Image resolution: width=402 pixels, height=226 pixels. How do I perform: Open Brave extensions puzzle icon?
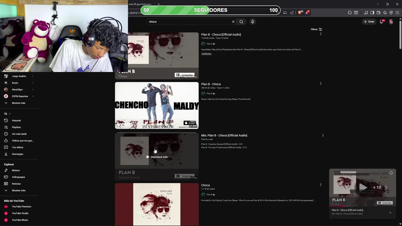coord(350,13)
